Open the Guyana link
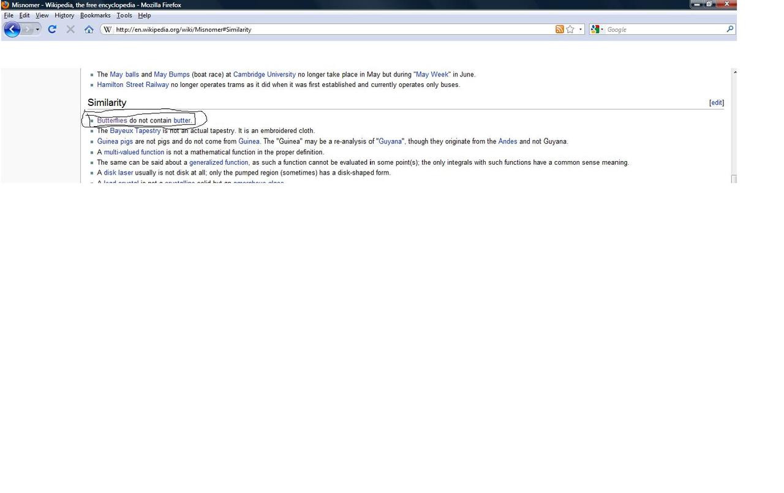The height and width of the screenshot is (493, 784). coord(390,141)
